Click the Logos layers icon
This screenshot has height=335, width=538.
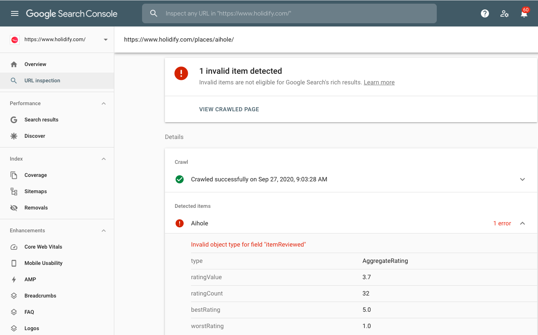point(14,328)
